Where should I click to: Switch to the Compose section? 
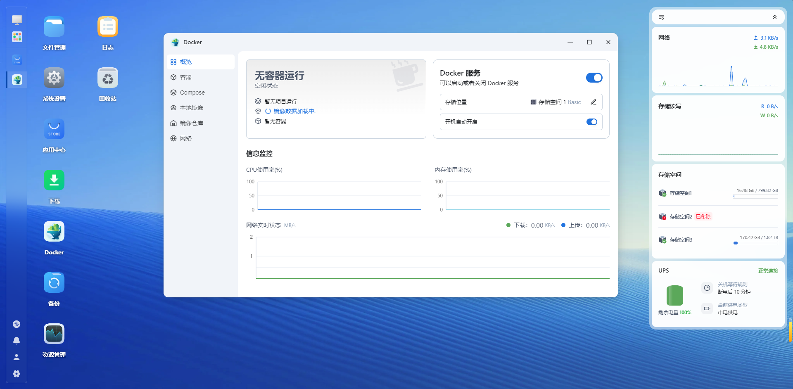(x=192, y=93)
